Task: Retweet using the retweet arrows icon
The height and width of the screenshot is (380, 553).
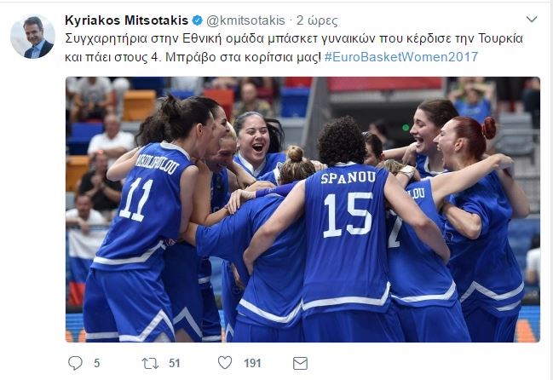Action: tap(150, 363)
